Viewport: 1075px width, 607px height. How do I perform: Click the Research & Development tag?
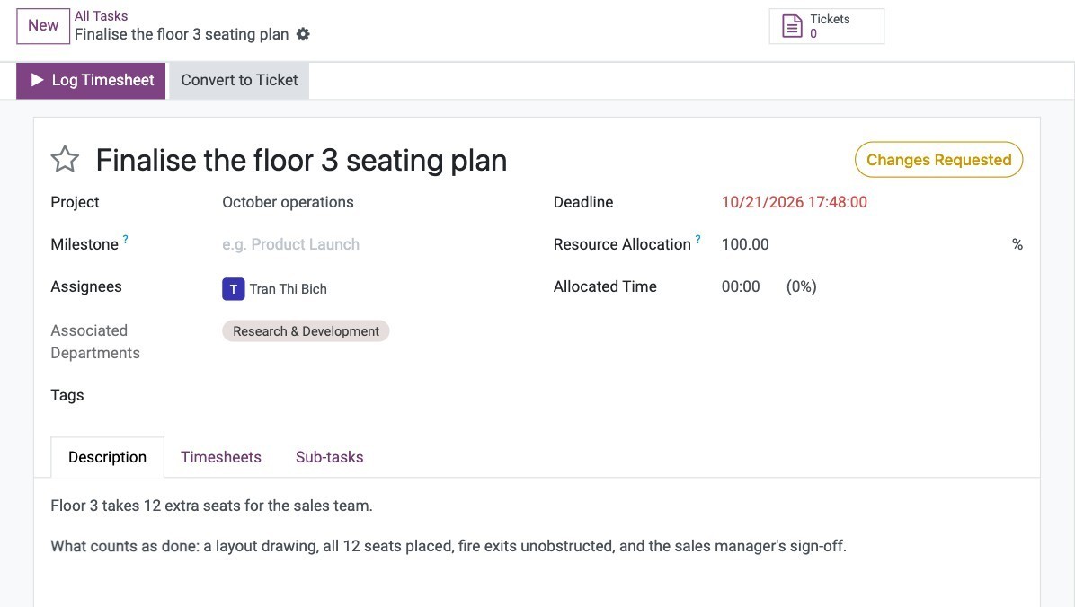click(306, 331)
